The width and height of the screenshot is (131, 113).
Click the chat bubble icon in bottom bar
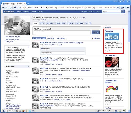click(x=120, y=111)
